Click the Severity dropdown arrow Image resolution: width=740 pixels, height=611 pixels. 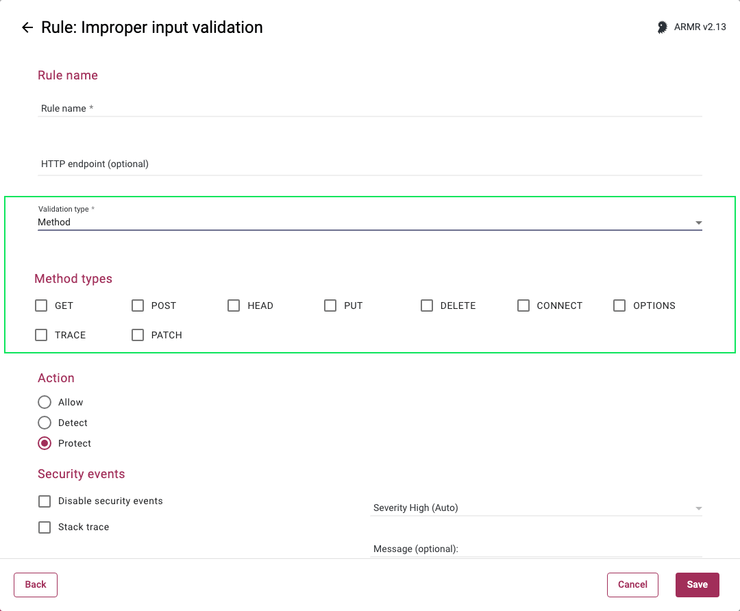point(698,509)
